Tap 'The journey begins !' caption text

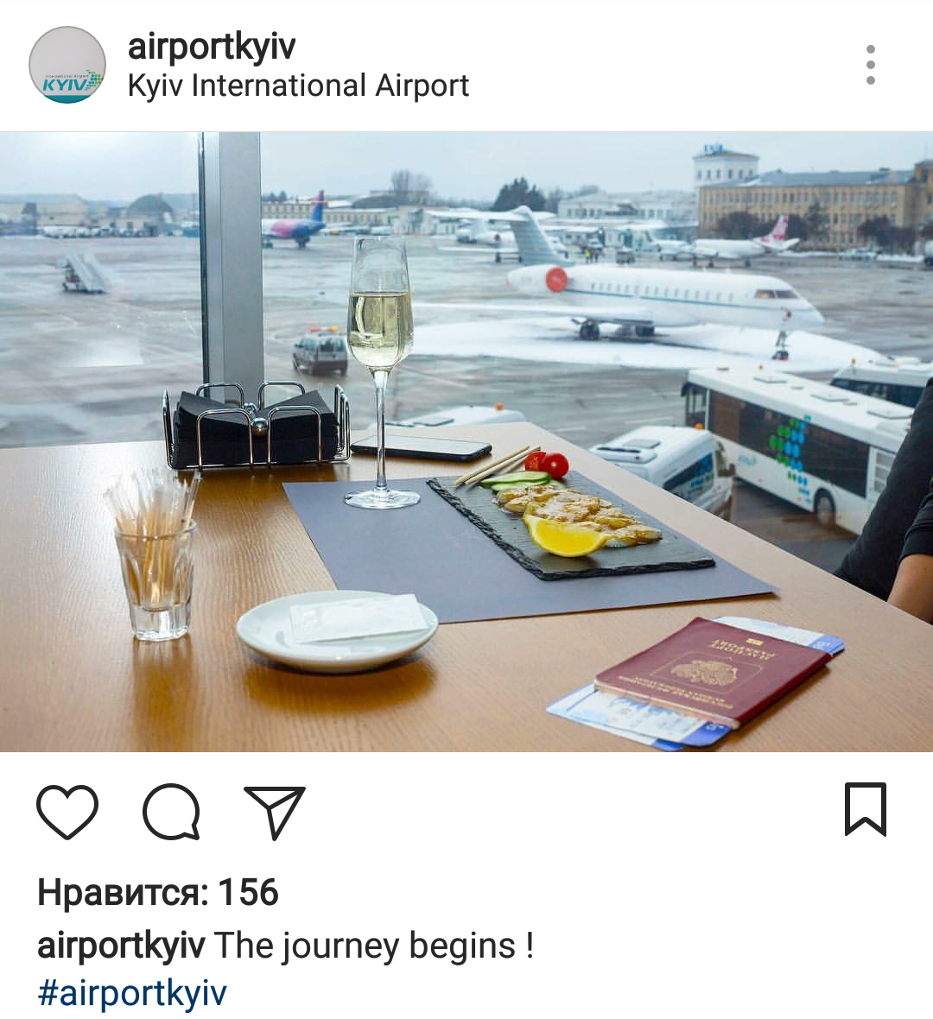pyautogui.click(x=374, y=946)
